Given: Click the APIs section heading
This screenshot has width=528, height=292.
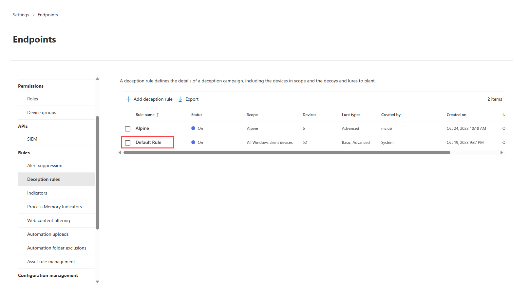Looking at the screenshot, I should coord(23,126).
